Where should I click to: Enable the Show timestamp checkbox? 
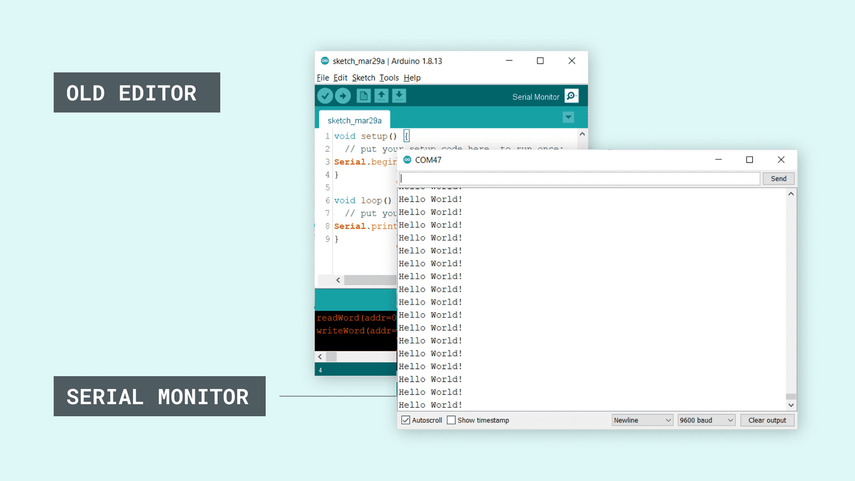pyautogui.click(x=452, y=420)
